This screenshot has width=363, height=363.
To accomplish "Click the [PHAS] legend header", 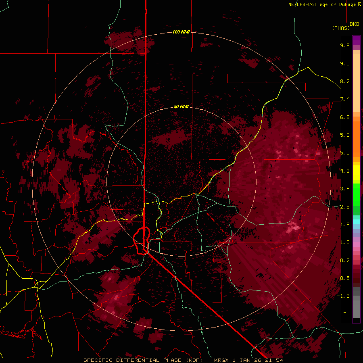I will [x=341, y=28].
